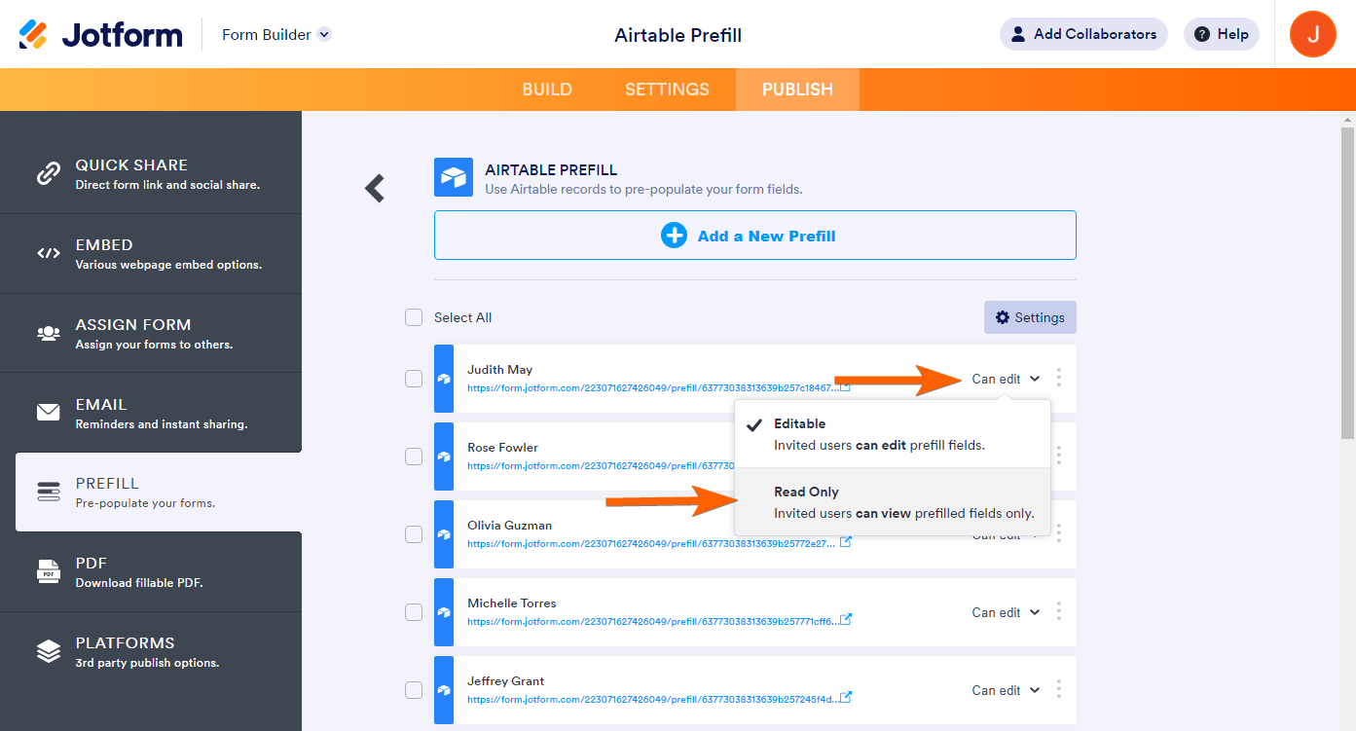Check the box beside Jeffrey Grant

pos(414,690)
